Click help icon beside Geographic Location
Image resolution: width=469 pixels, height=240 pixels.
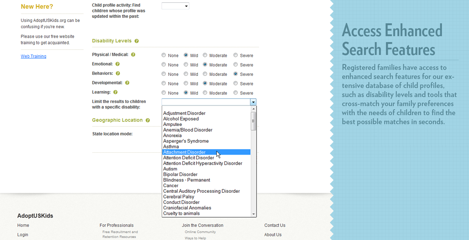coord(148,120)
